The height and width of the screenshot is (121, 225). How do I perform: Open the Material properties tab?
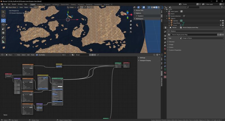pos(165,73)
